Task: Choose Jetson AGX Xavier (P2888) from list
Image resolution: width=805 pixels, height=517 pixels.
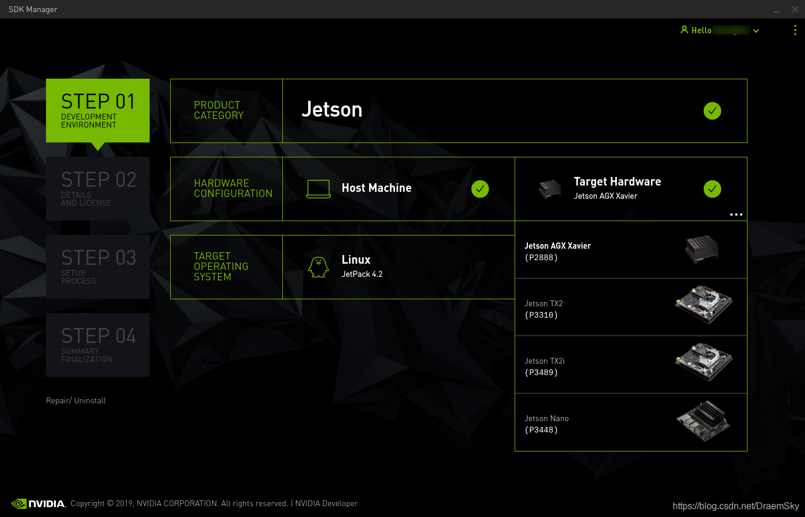Action: point(631,250)
